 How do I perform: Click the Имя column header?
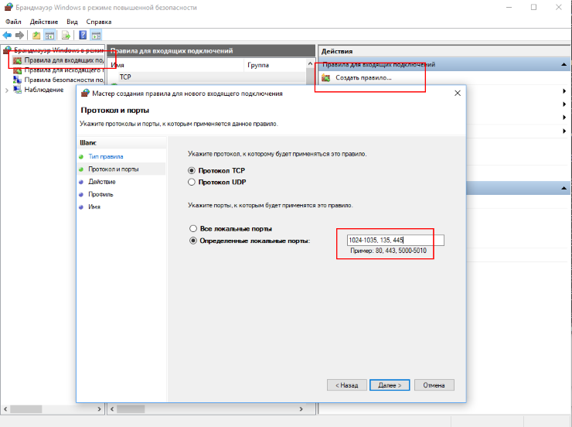point(176,65)
